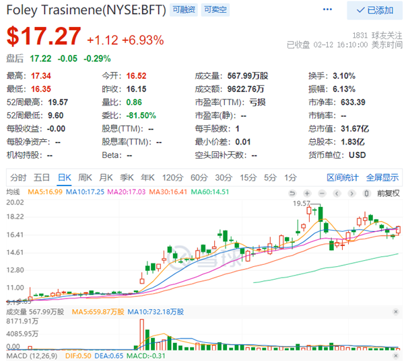This screenshot has height=361, width=406.
Task: Click the volume MA5:659.87万股 label
Action: [x=98, y=312]
